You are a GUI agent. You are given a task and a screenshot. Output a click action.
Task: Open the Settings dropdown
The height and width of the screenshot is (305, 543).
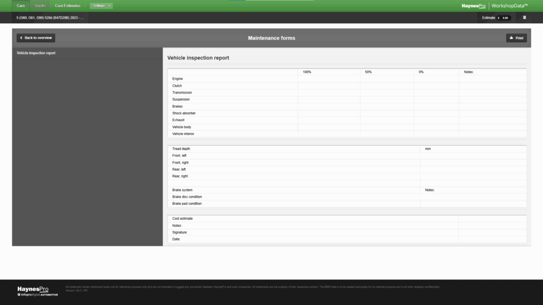tap(101, 6)
